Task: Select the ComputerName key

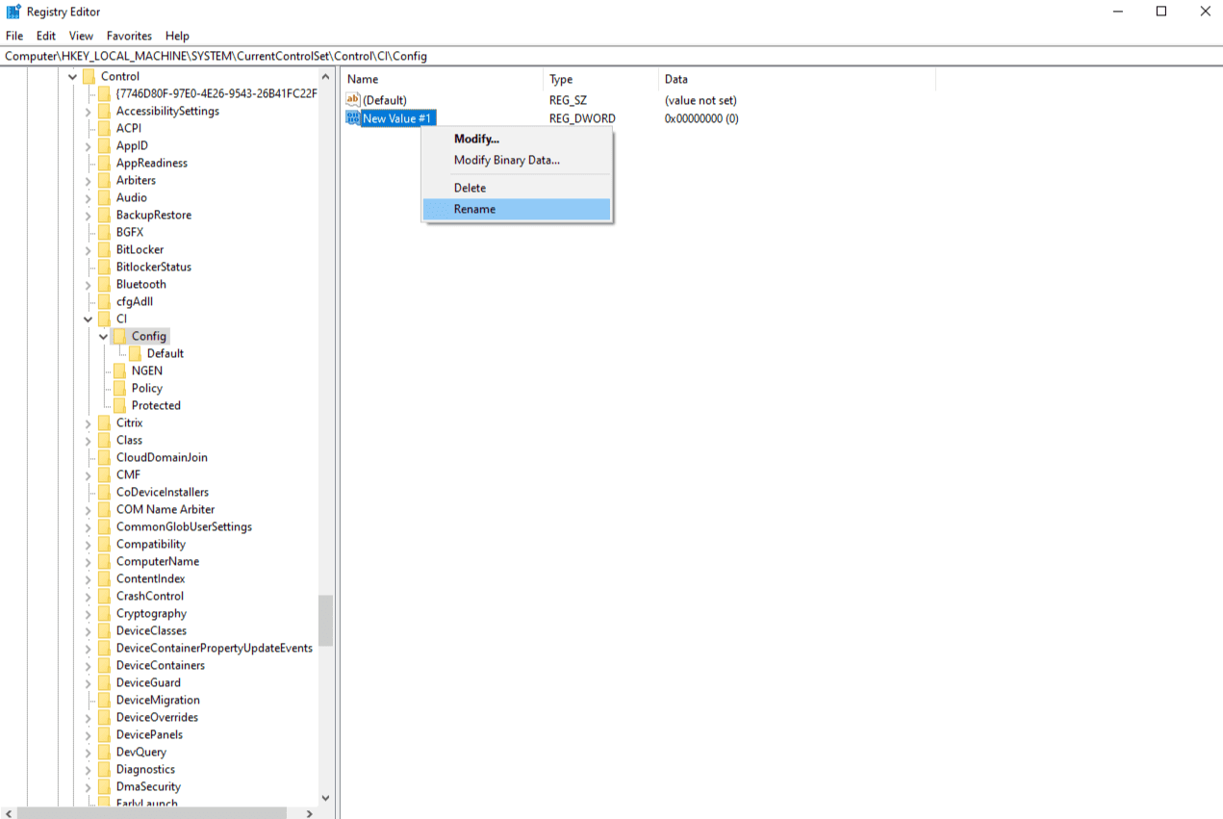Action: click(158, 561)
